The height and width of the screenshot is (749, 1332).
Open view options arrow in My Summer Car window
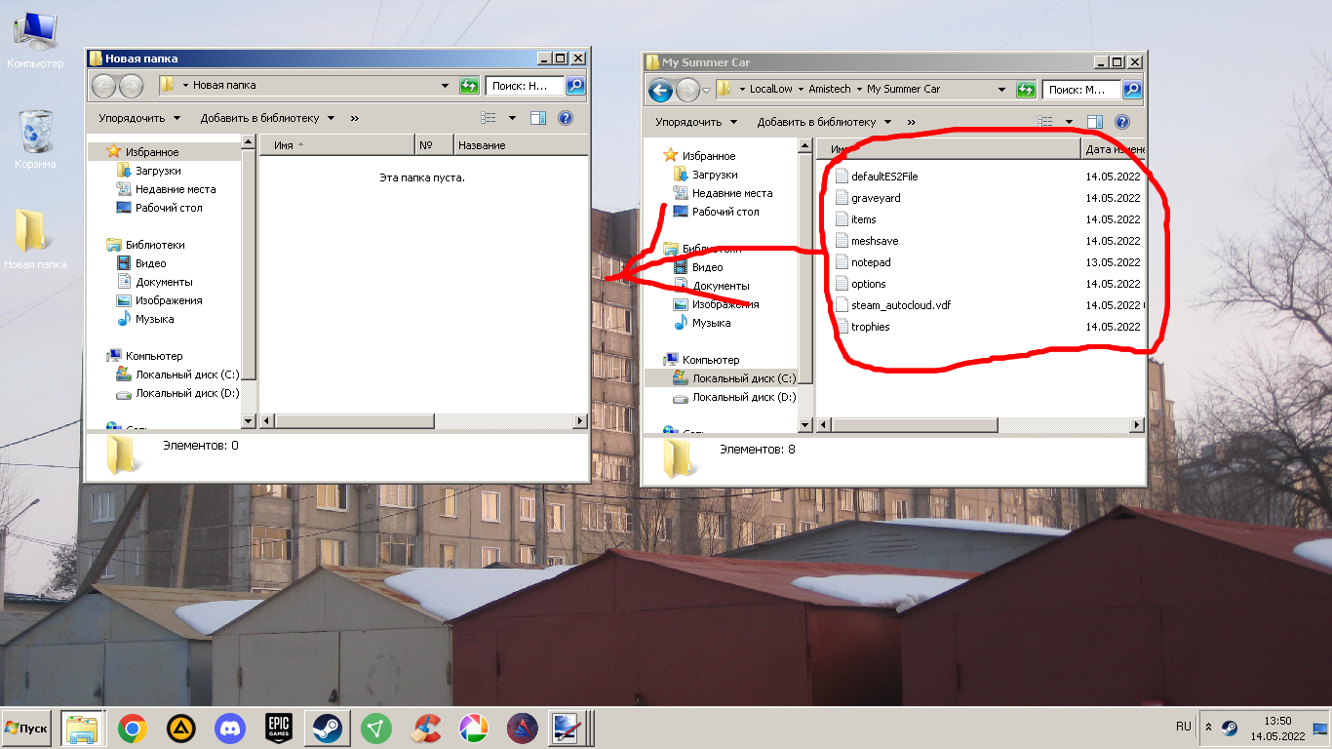1069,122
